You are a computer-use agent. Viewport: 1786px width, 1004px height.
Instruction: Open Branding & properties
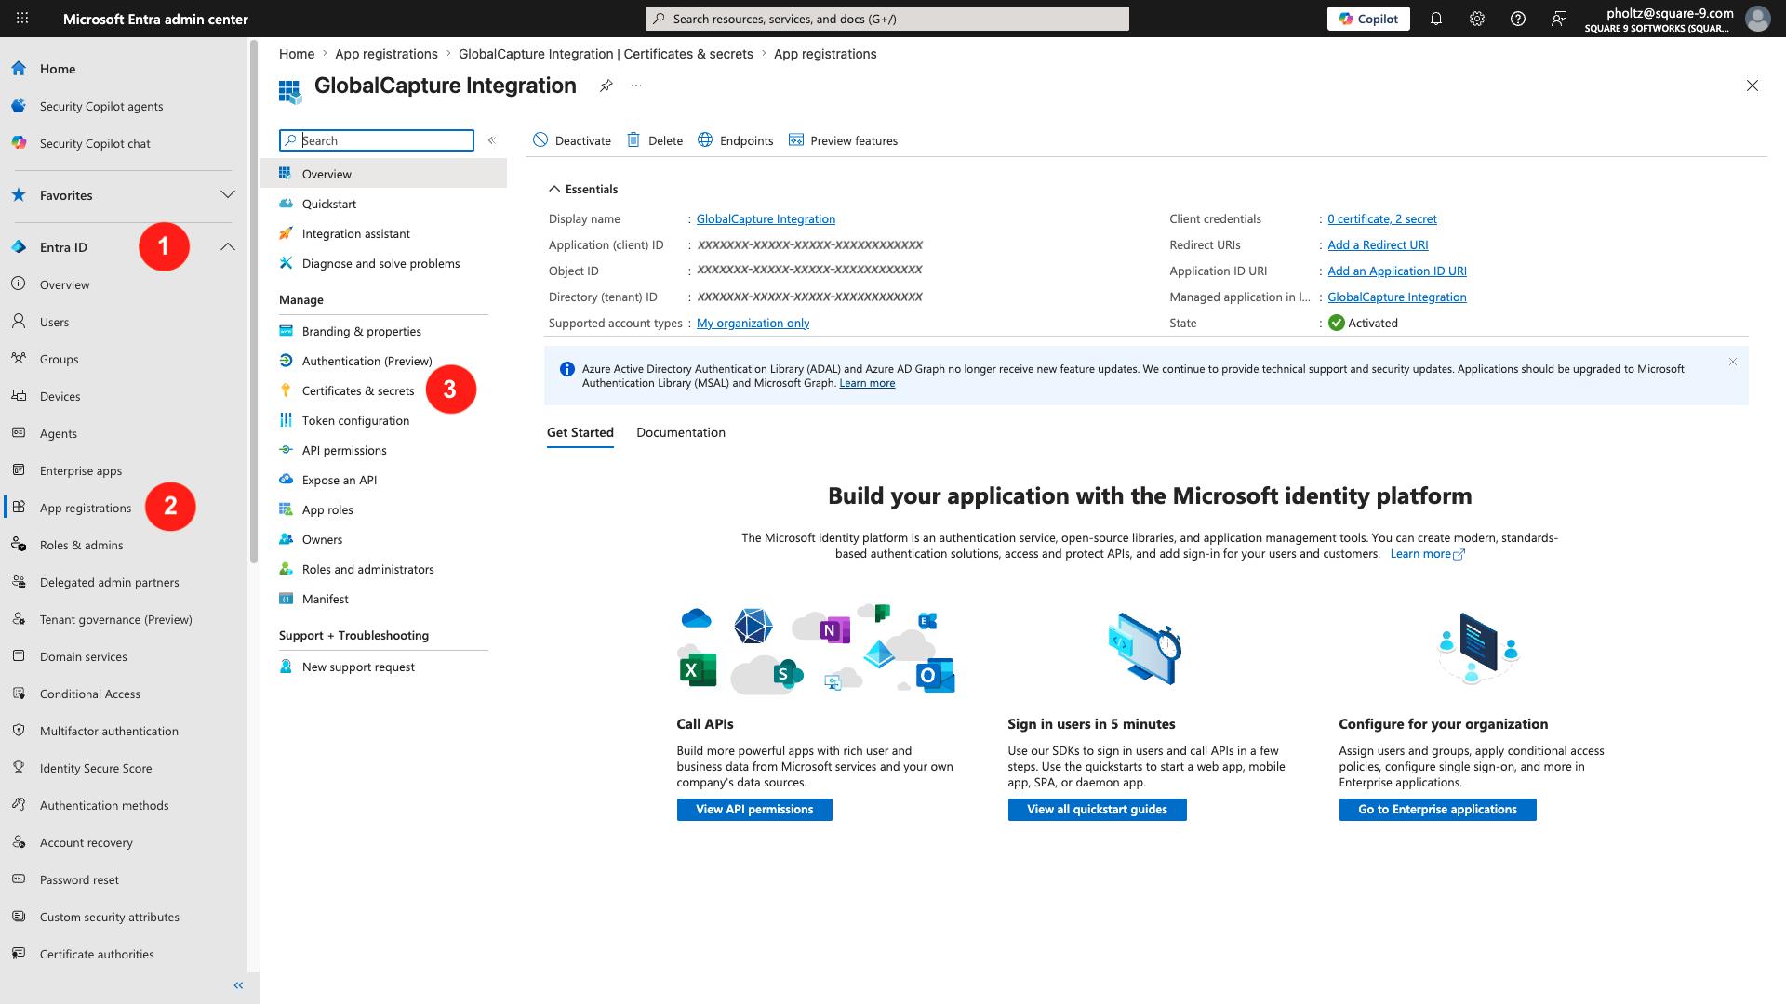coord(362,331)
